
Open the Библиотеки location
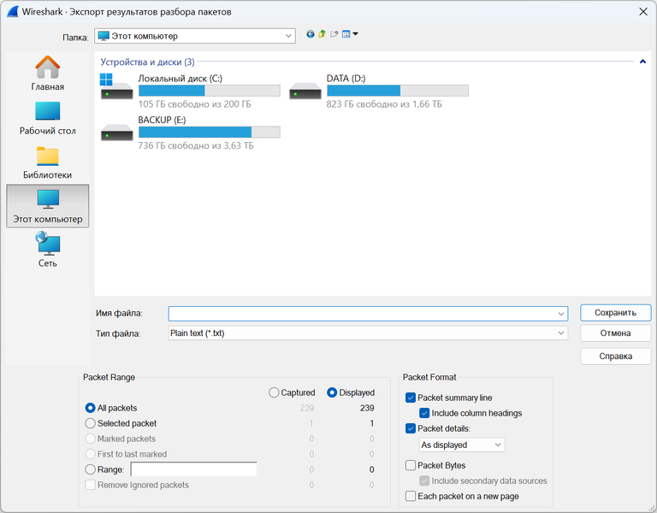[x=47, y=163]
